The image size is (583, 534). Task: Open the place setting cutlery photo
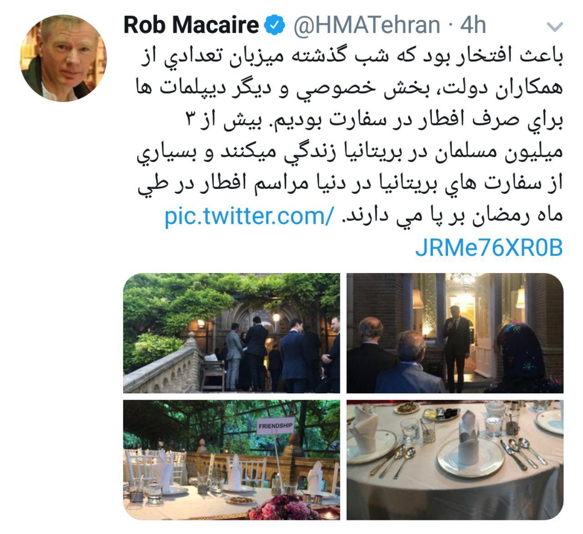click(455, 460)
